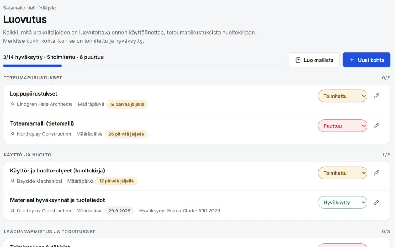Open status dropdown for Käyttö- ja huolto-ohjeet

[343, 173]
